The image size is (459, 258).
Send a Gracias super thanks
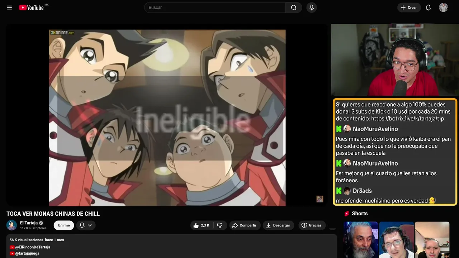tap(311, 225)
